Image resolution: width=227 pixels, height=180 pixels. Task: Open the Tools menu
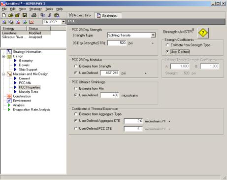(49, 9)
